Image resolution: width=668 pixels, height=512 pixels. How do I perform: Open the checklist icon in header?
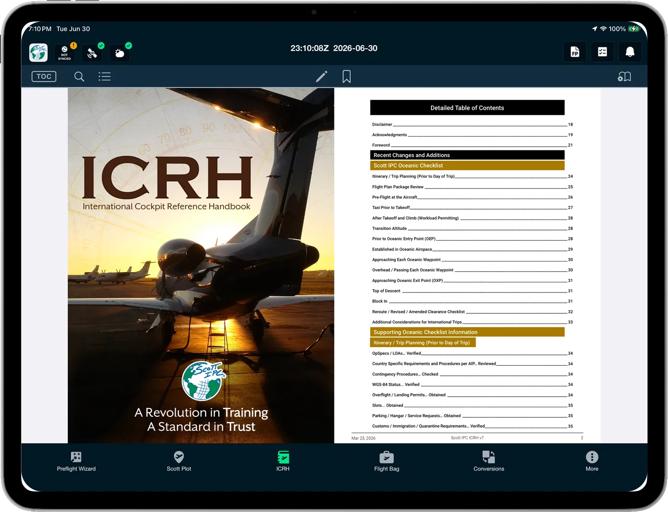pyautogui.click(x=602, y=52)
